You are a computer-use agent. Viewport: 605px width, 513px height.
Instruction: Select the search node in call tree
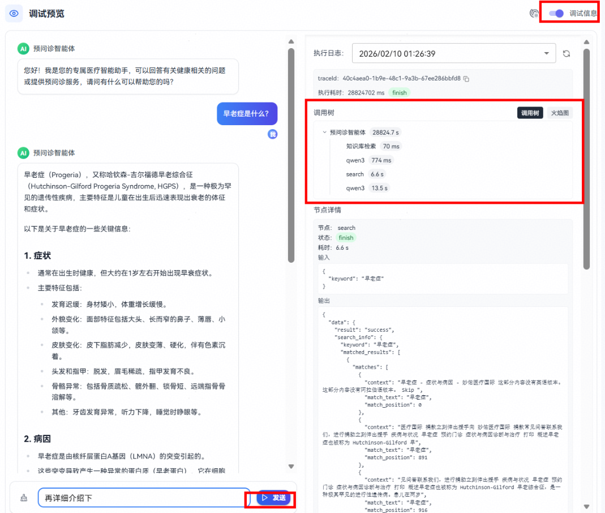click(x=355, y=174)
